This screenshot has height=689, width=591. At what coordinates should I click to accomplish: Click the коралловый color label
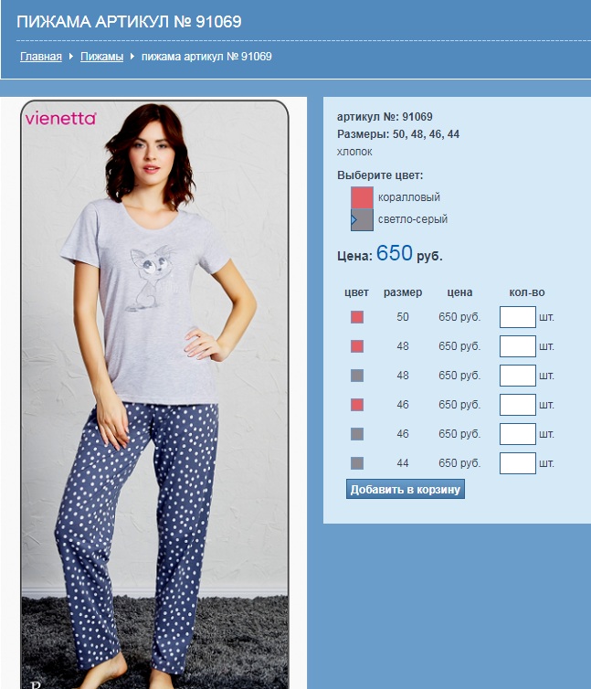click(408, 197)
